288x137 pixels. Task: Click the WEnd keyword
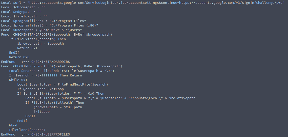13,125
